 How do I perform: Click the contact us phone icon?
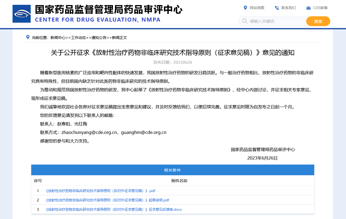[x=277, y=8]
